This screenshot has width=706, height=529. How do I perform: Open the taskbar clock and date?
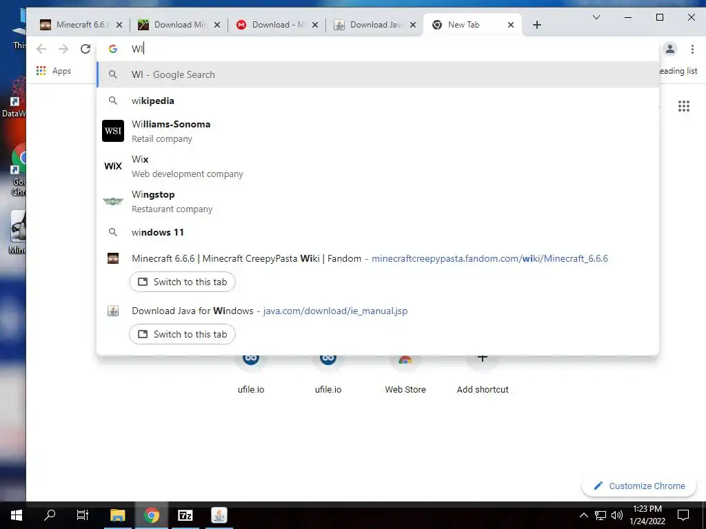pyautogui.click(x=647, y=515)
